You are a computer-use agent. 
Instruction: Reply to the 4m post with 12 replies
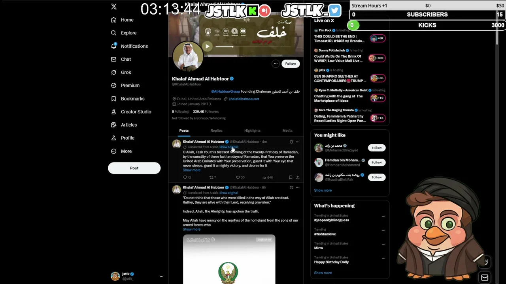pos(187,177)
